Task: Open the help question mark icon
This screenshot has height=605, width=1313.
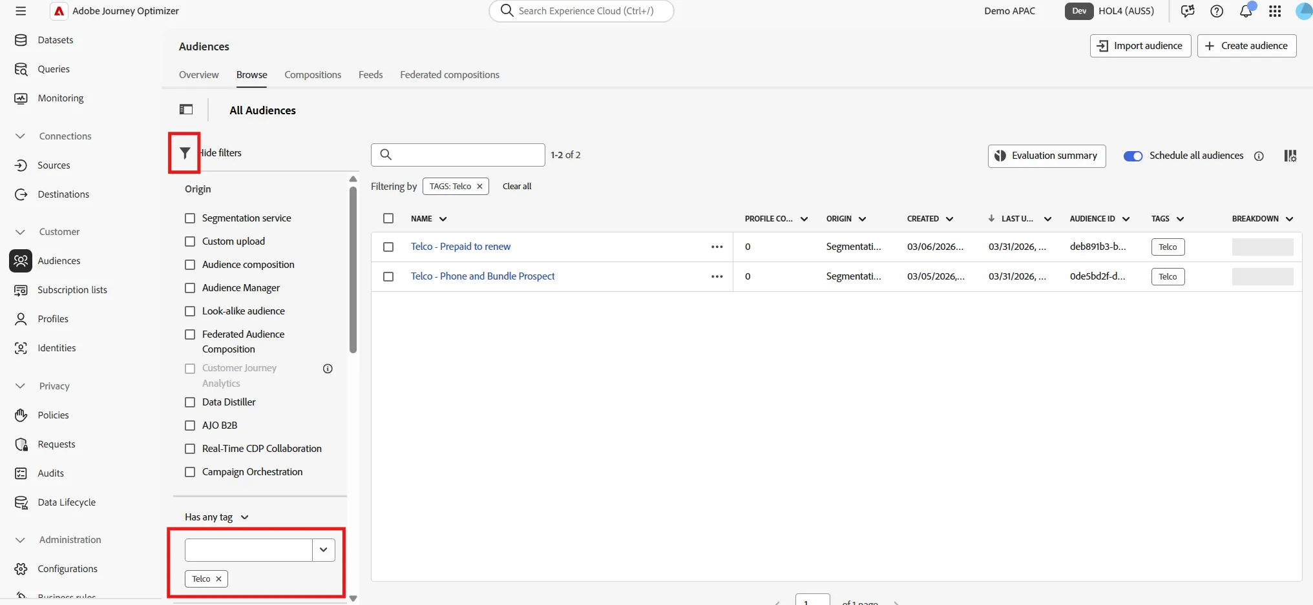Action: (x=1217, y=11)
